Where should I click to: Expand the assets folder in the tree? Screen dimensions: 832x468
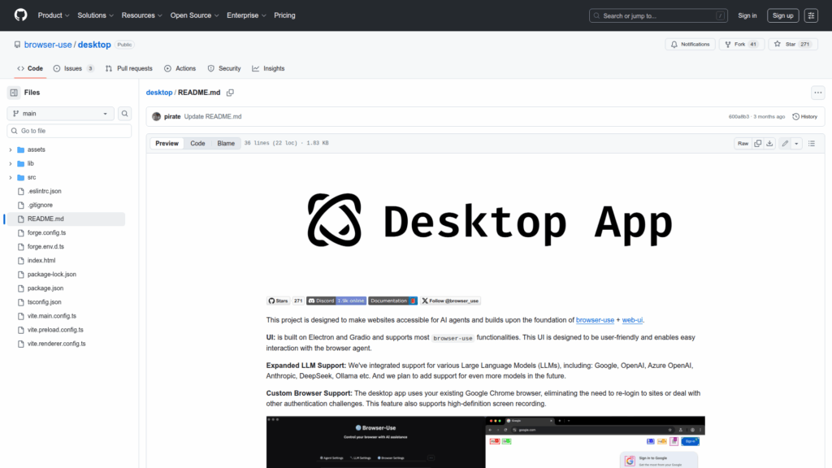pyautogui.click(x=11, y=149)
